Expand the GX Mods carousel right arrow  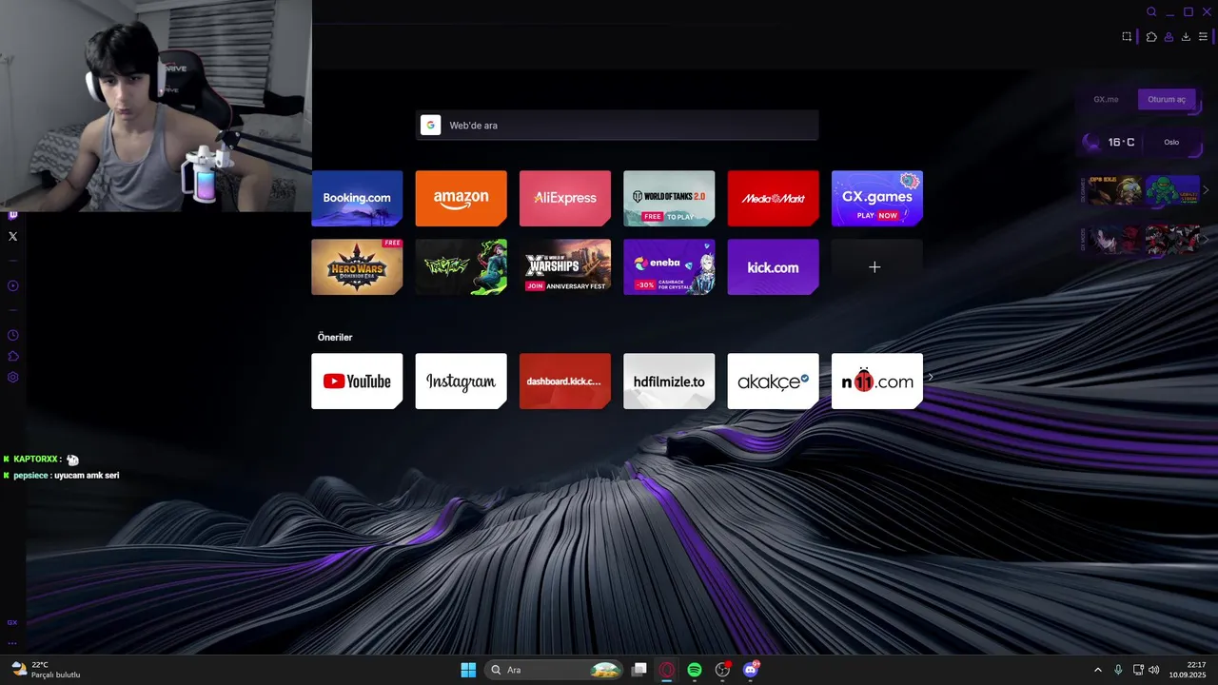1207,239
